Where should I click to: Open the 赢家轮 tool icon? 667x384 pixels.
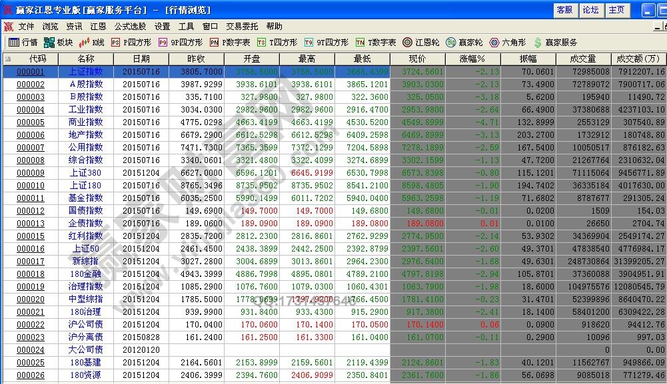[462, 41]
